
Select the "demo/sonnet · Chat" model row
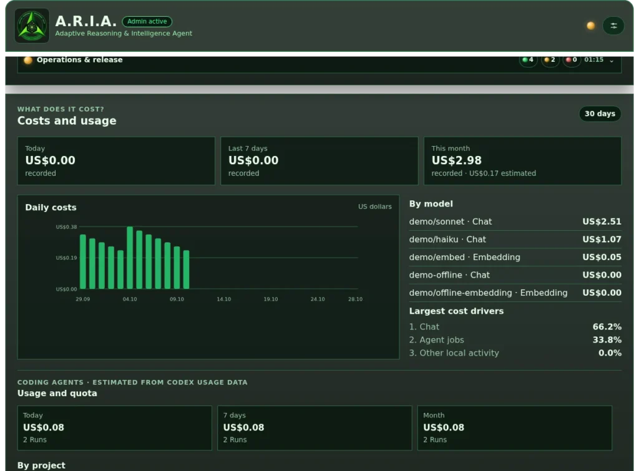tap(515, 221)
